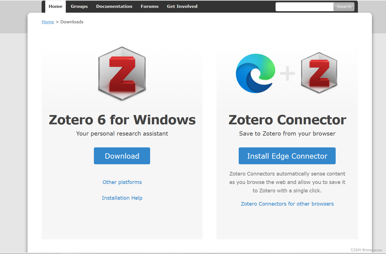Open the Get Involved page
Screen dimensions: 386x254
[182, 6]
